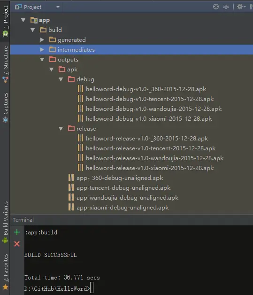Click the intermediates folder row
This screenshot has height=295, width=253.
click(x=131, y=50)
